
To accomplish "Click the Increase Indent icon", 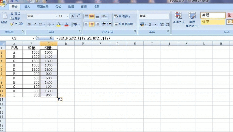I will 109,24.
